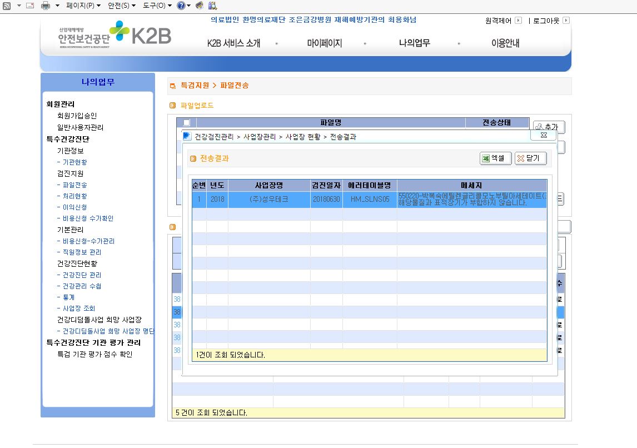
Task: Open the 나의업무 top navigation menu
Action: pos(414,43)
